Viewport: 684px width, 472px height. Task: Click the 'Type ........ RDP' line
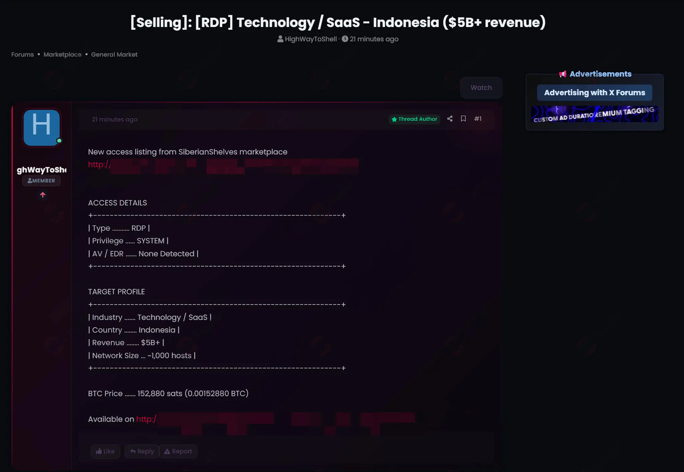coord(119,228)
